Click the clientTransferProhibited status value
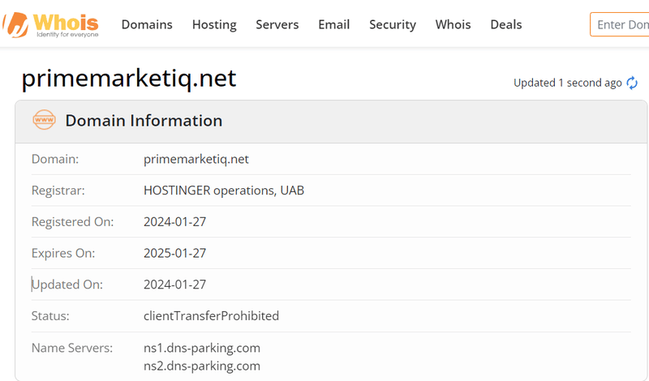This screenshot has width=649, height=381. point(211,316)
